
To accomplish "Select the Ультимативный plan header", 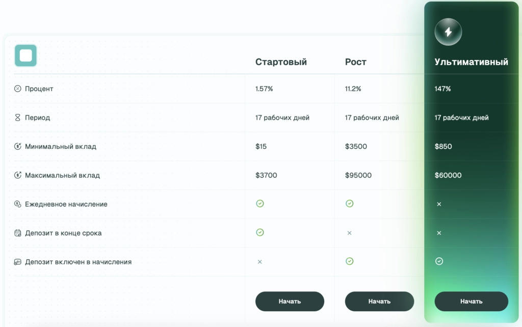I will 471,62.
